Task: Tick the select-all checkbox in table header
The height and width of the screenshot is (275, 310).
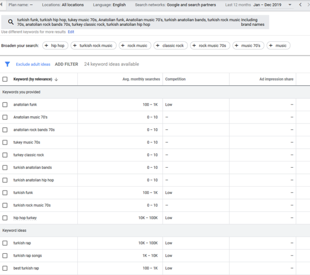Action: click(5, 79)
